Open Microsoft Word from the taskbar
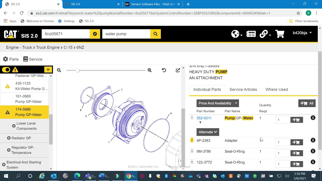 [104, 176]
